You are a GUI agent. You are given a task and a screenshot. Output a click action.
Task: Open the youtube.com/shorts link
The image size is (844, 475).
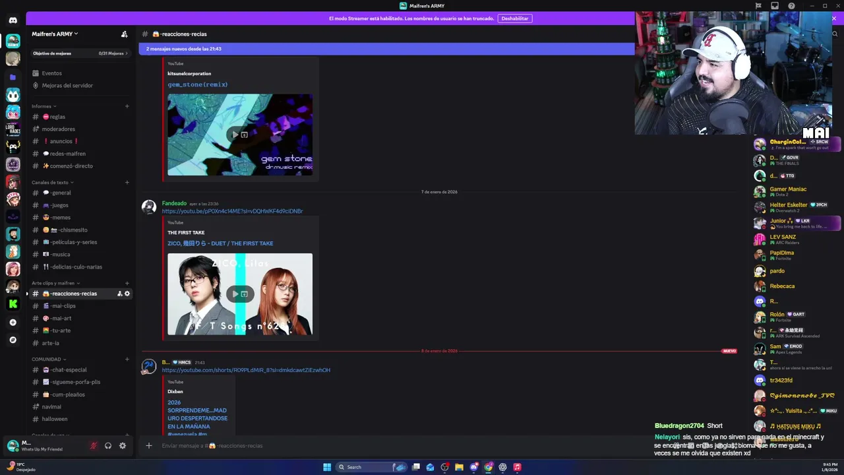coord(246,370)
